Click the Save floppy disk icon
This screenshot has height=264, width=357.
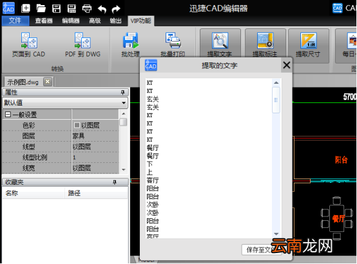tap(56, 8)
